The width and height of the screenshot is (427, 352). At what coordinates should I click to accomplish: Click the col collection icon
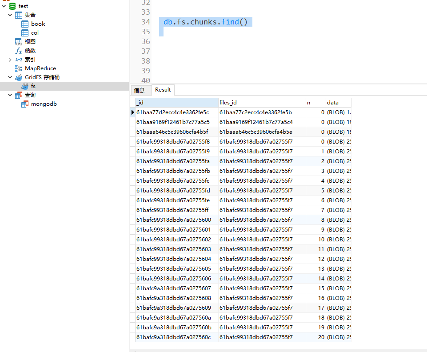(25, 33)
